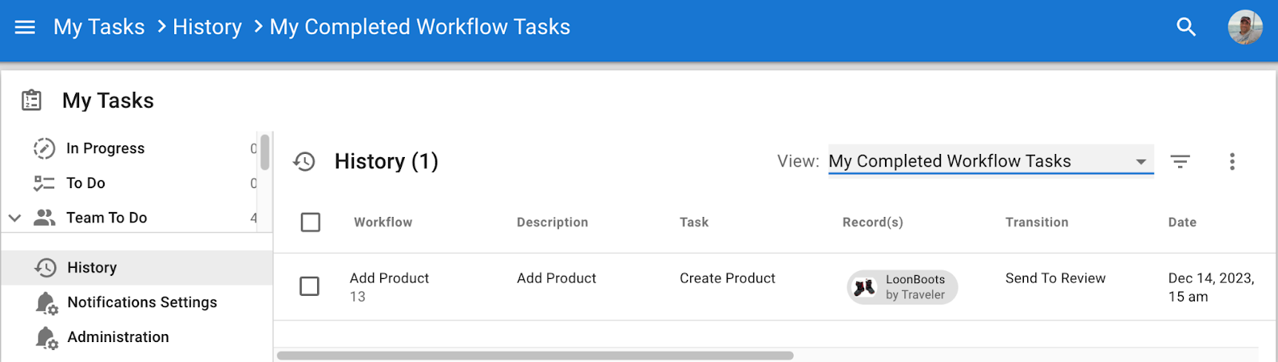Click the My Tasks clipboard icon
Screen dimensions: 1278x362
pos(32,100)
